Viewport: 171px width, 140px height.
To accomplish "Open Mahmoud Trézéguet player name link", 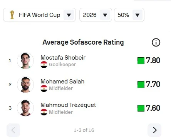I will (x=68, y=105).
